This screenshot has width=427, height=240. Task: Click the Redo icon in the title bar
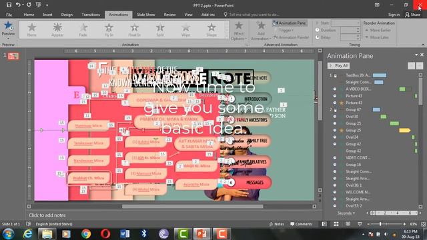tap(29, 5)
